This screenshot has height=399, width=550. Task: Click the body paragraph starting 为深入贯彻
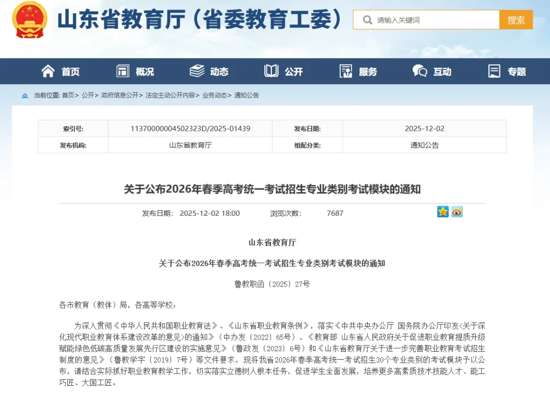tap(272, 354)
